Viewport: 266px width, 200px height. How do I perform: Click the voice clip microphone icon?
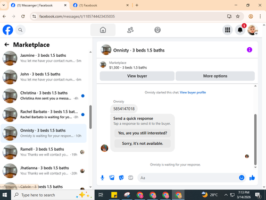(x=102, y=178)
